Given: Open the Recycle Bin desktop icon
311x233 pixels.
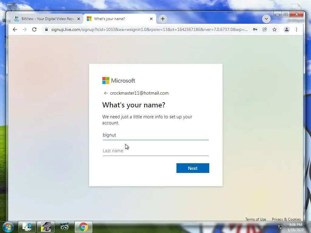Looking at the screenshot, I should pos(12,6).
